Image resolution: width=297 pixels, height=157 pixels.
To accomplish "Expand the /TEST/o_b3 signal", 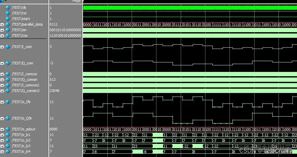I will [2, 146].
